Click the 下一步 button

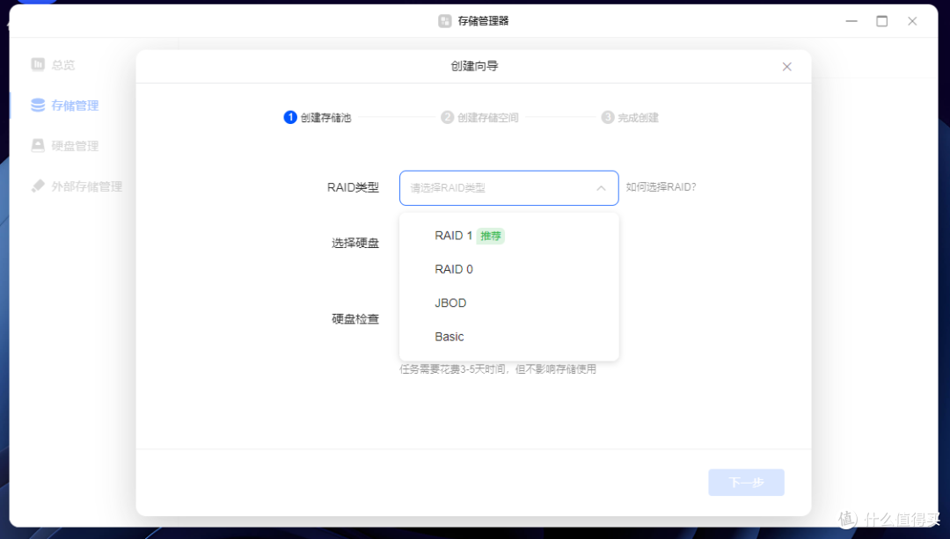click(x=747, y=483)
